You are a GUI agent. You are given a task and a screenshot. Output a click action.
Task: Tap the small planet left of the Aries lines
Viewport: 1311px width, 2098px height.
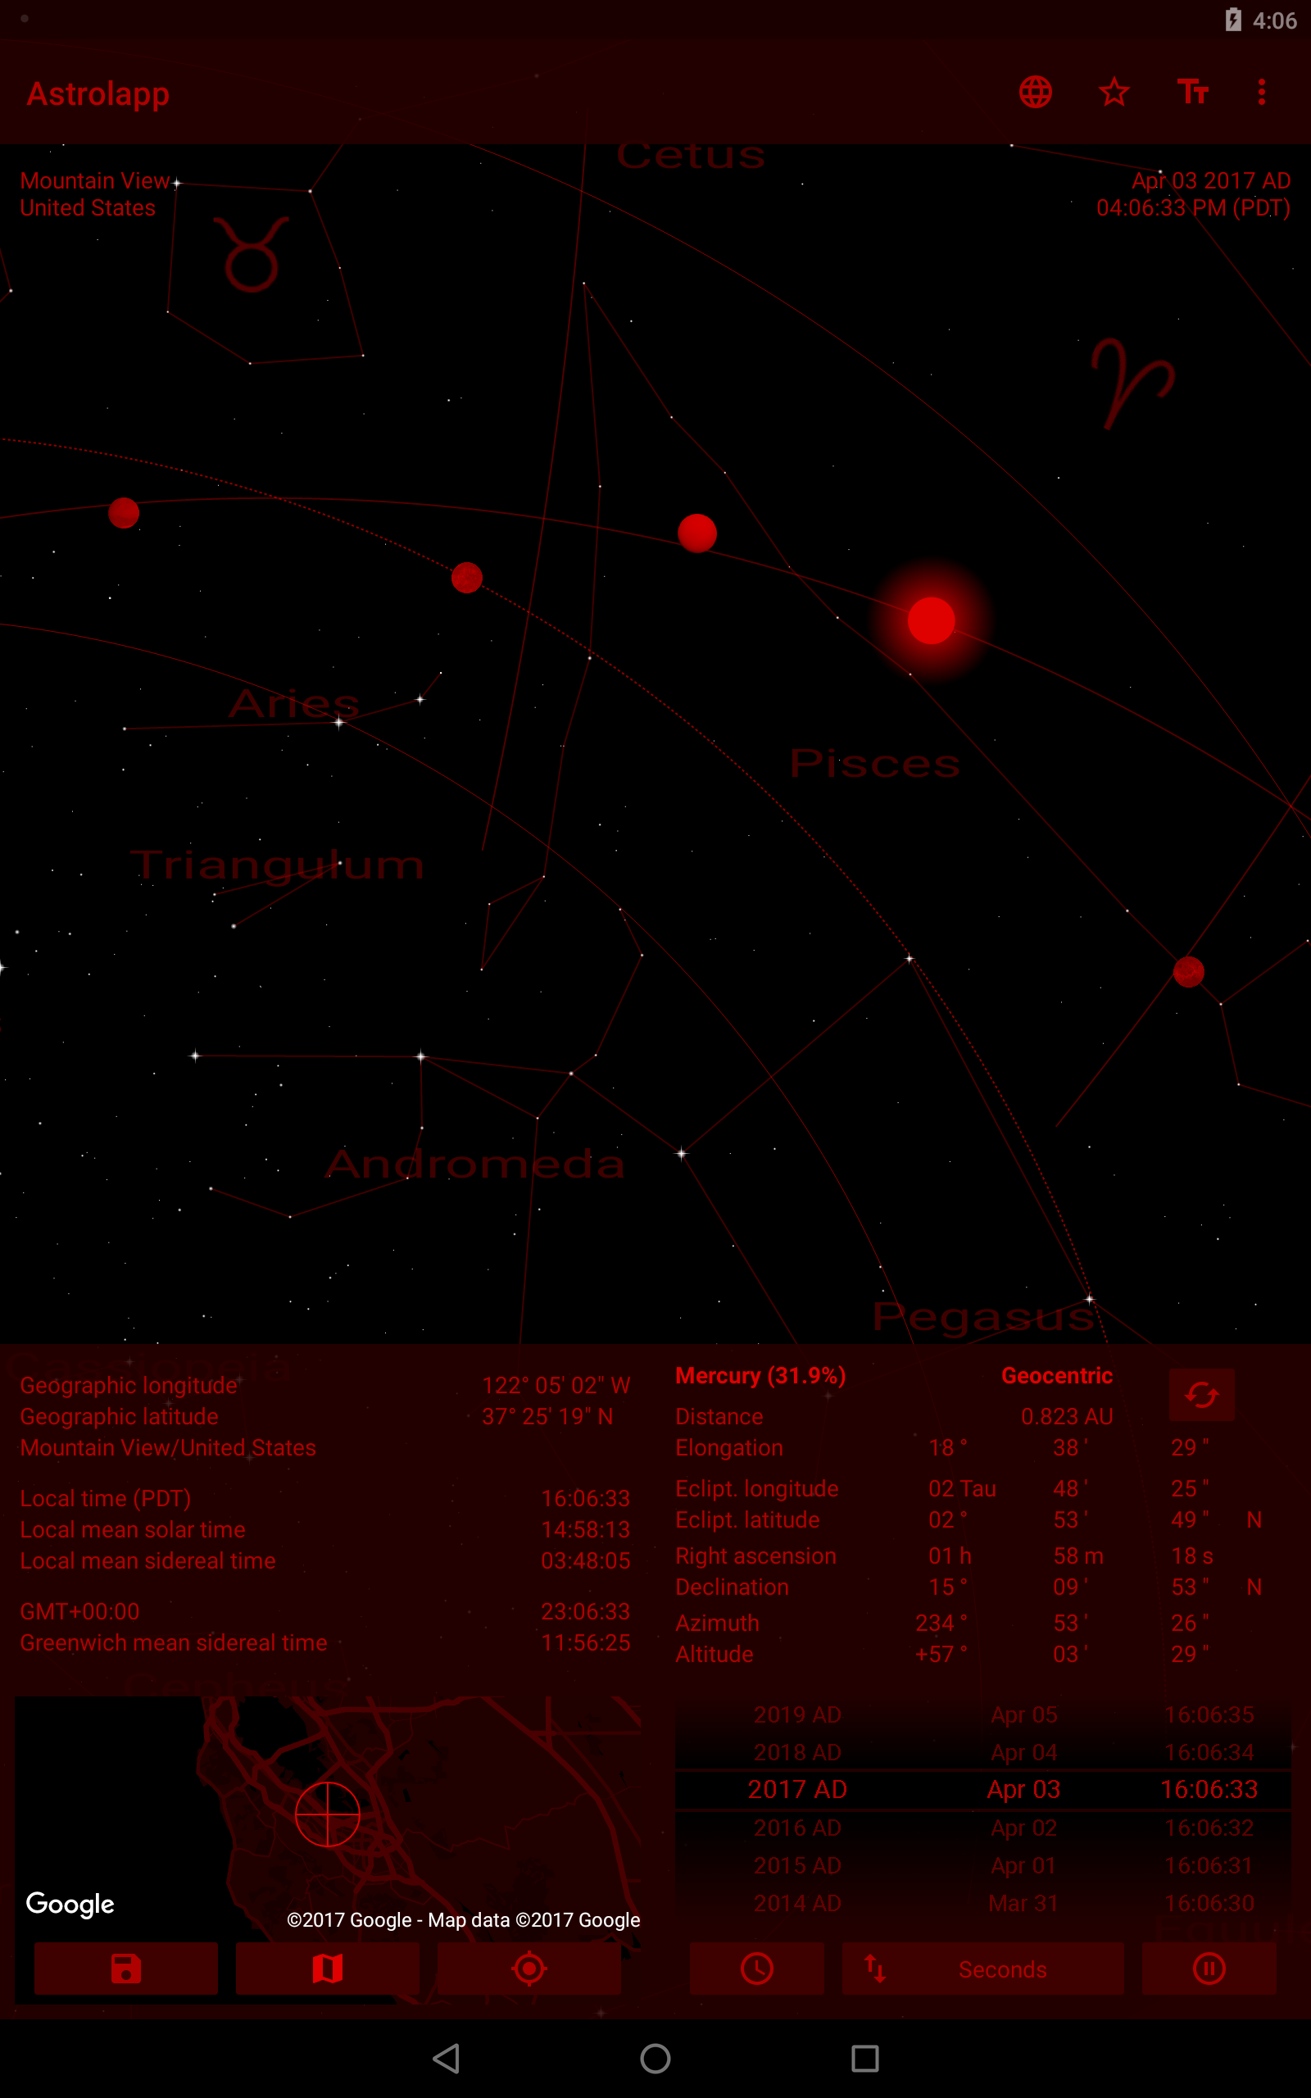[x=467, y=578]
